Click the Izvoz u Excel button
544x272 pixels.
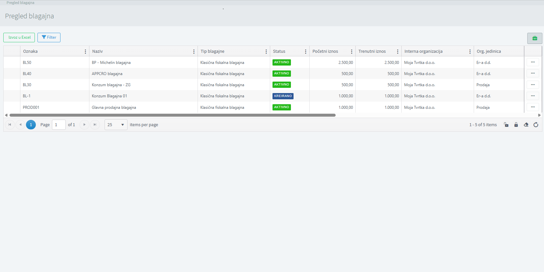pyautogui.click(x=19, y=37)
